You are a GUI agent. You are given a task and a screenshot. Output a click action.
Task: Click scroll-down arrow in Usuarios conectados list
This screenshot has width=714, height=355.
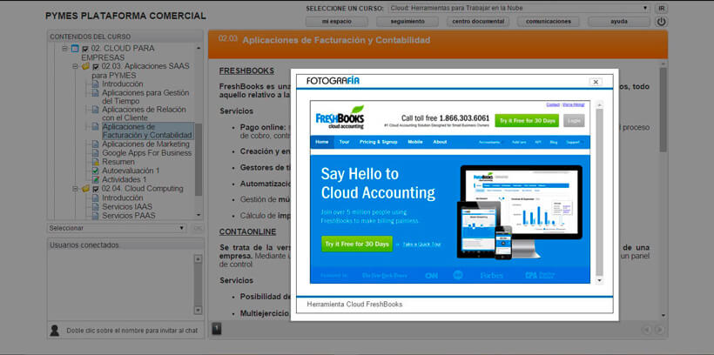[198, 310]
